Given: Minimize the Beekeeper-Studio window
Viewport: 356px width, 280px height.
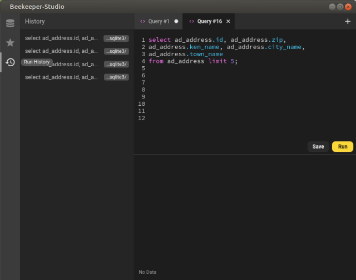Looking at the screenshot, I should click(332, 7).
